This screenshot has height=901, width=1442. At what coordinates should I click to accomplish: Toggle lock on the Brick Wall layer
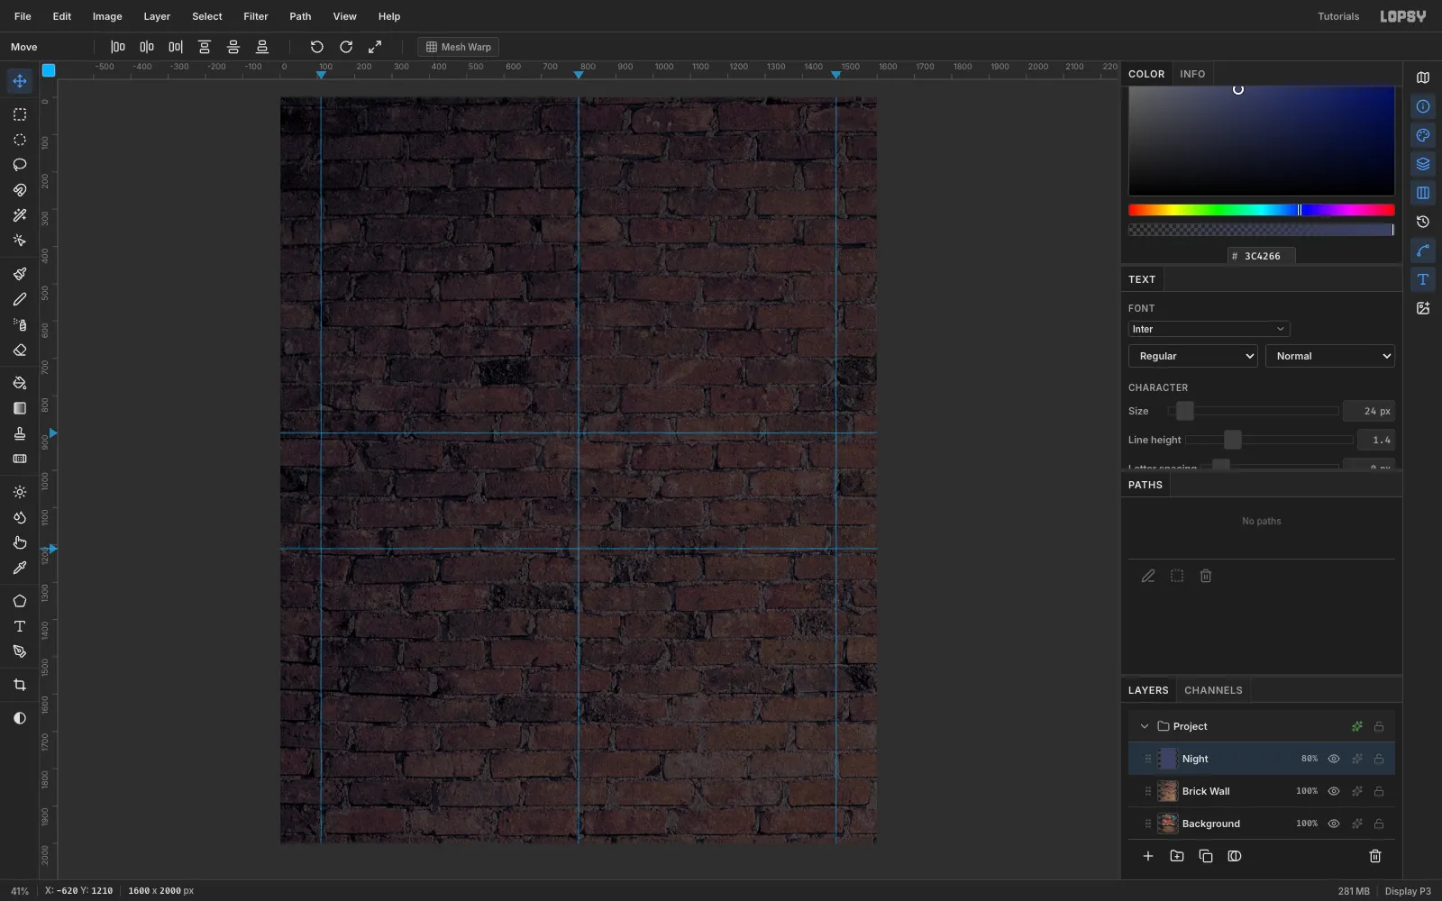pyautogui.click(x=1379, y=791)
